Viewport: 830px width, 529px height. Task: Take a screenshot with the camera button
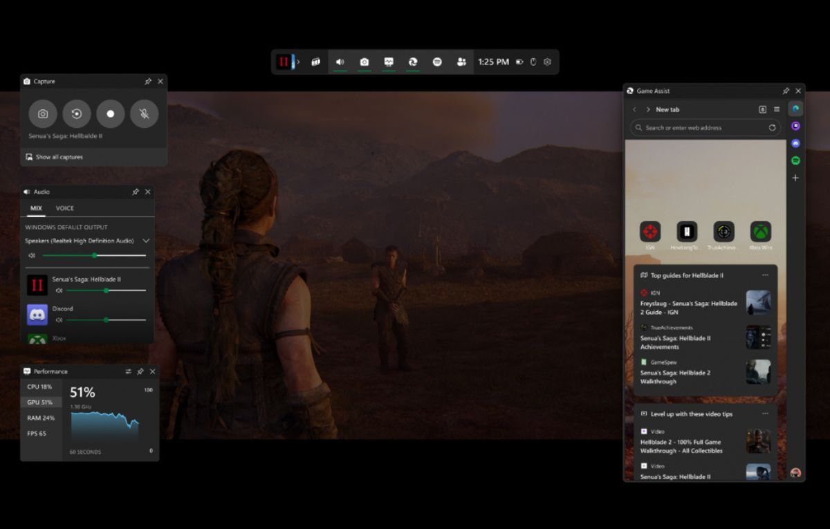[x=43, y=113]
